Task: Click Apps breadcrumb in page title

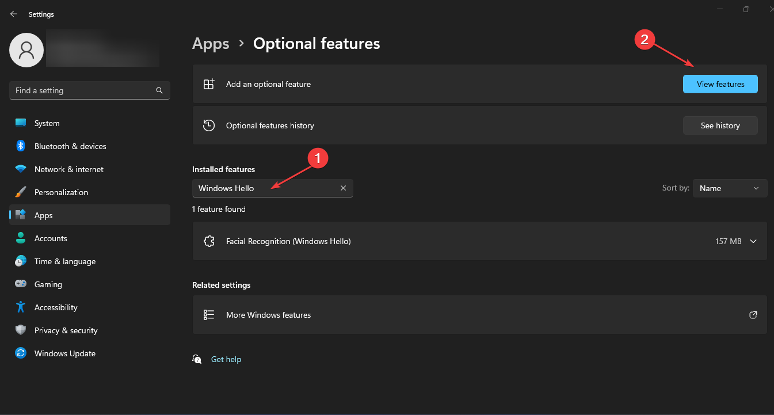Action: point(211,44)
